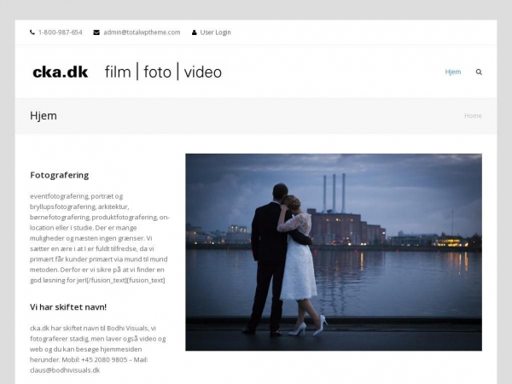This screenshot has height=384, width=512.
Task: Click the cka.dk film foto video logo
Action: point(127,72)
